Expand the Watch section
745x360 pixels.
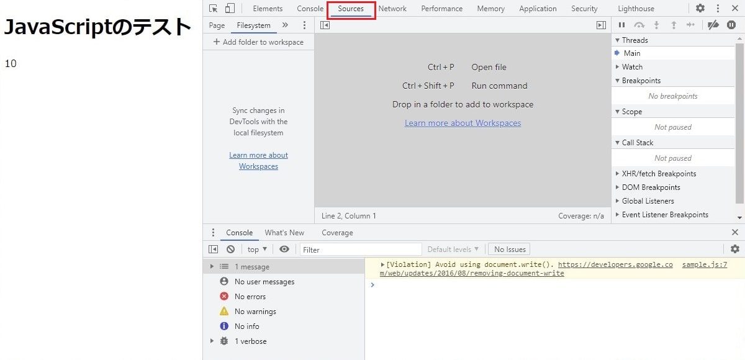pyautogui.click(x=632, y=67)
